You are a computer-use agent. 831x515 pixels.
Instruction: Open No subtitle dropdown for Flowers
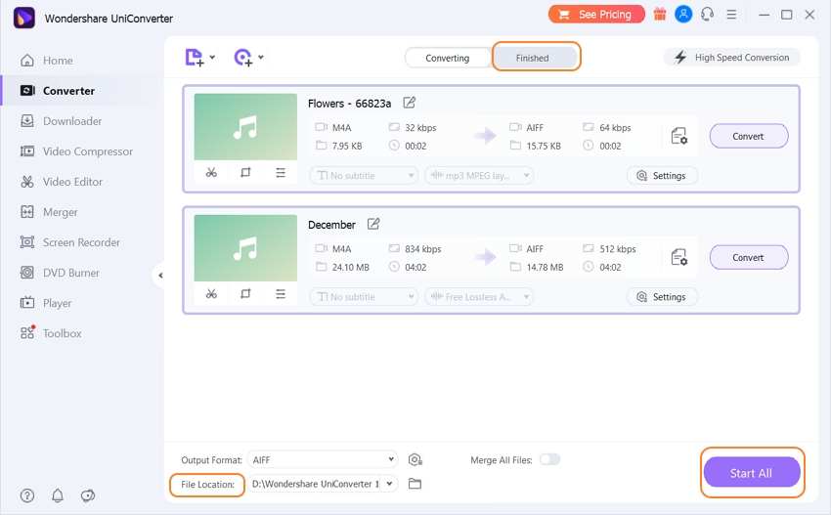tap(364, 175)
